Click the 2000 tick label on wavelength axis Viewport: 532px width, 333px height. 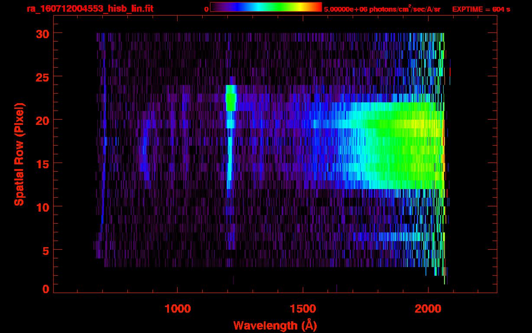click(x=428, y=308)
